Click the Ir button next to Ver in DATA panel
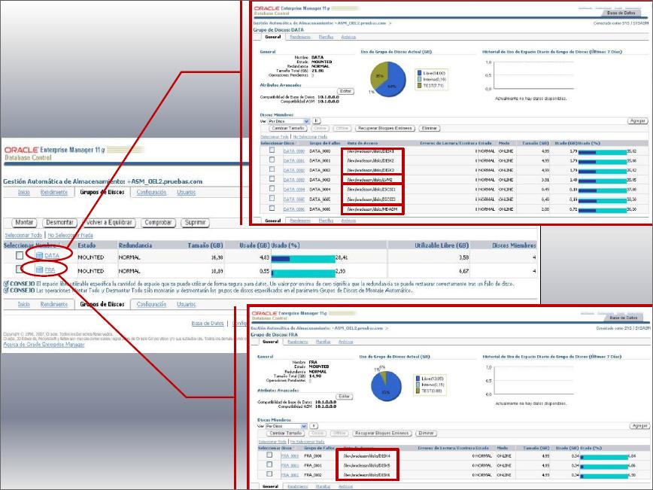653x490 pixels. (316, 121)
